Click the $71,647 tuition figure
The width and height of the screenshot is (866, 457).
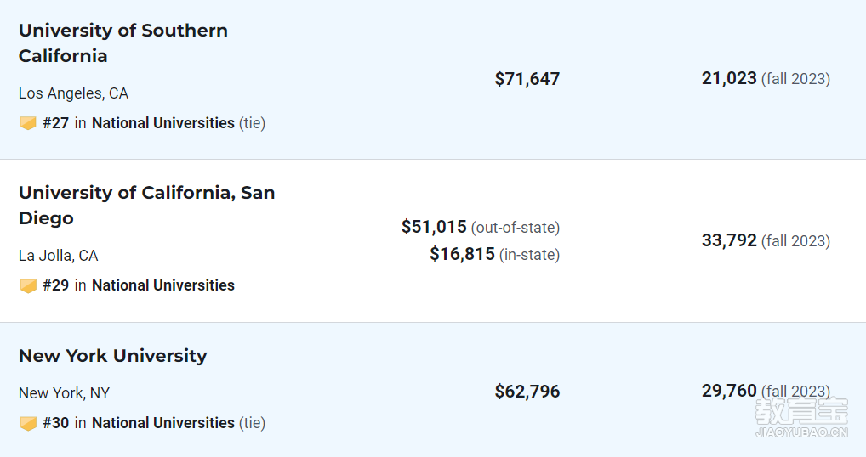[x=527, y=79]
